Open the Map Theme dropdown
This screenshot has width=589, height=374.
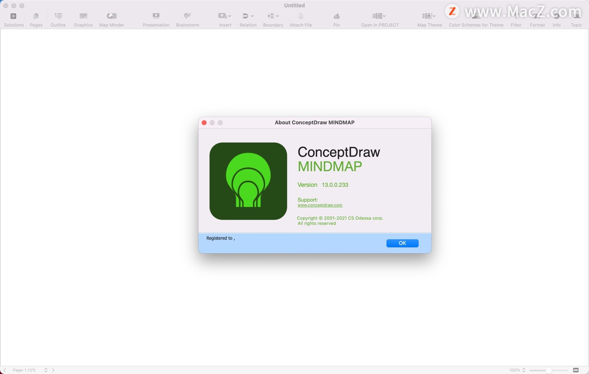(434, 16)
